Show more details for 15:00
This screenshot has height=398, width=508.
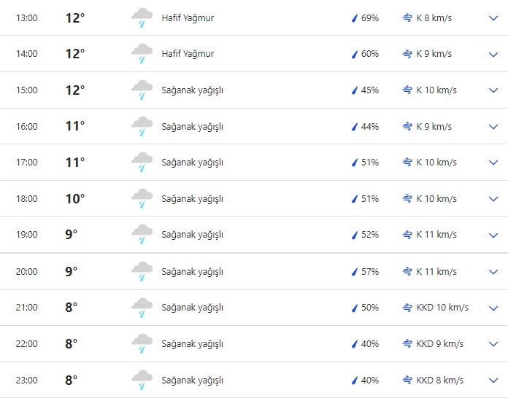(493, 90)
